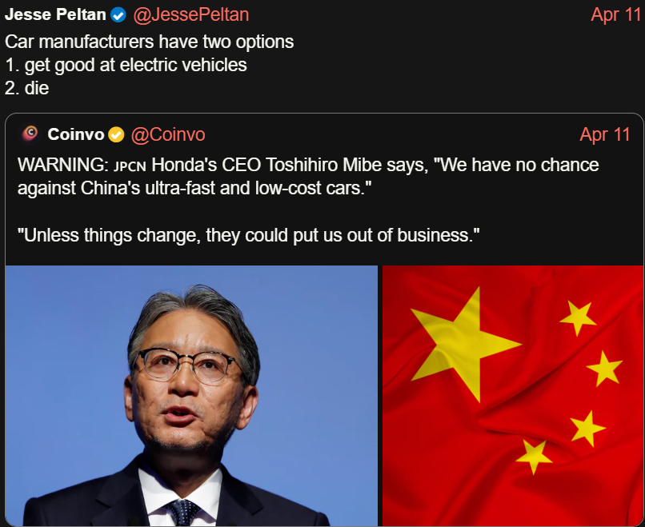Open the Honda CEO photo thumbnail
645x527 pixels.
point(191,396)
